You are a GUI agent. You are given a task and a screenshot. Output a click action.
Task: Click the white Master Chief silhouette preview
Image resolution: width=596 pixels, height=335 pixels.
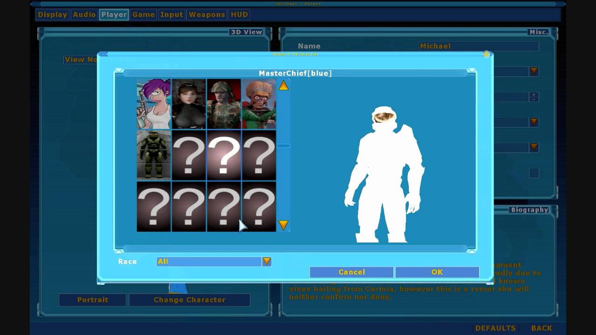pyautogui.click(x=385, y=174)
